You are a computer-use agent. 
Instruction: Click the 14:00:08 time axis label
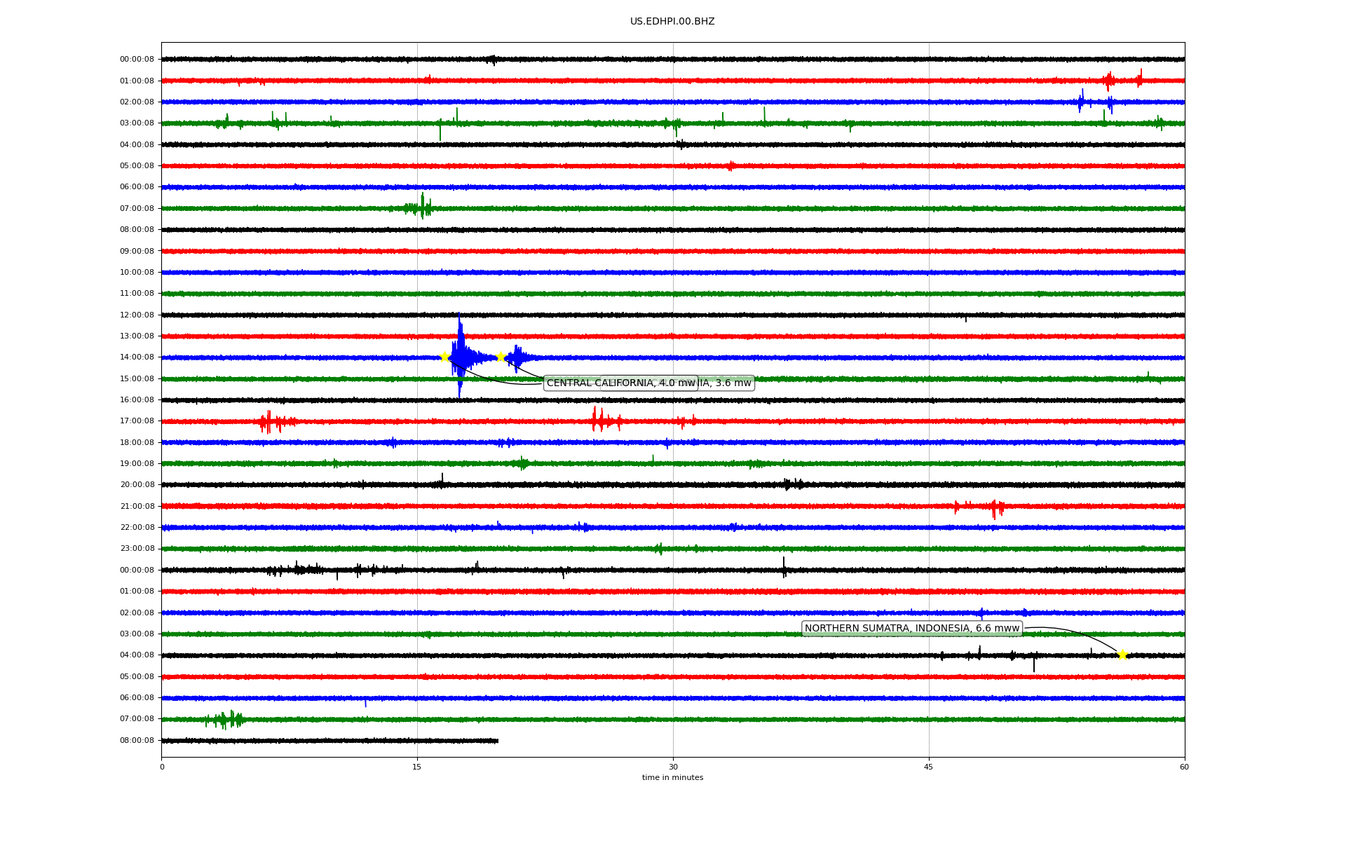tap(137, 357)
